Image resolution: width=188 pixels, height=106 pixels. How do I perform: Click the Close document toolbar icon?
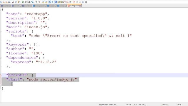pos(4,2)
